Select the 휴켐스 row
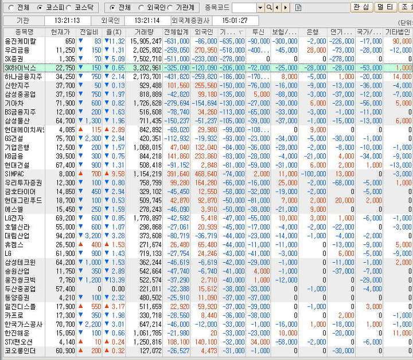 coord(208,244)
